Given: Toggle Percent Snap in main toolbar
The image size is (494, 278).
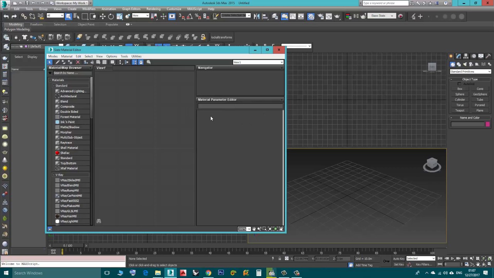Looking at the screenshot, I should (x=198, y=16).
